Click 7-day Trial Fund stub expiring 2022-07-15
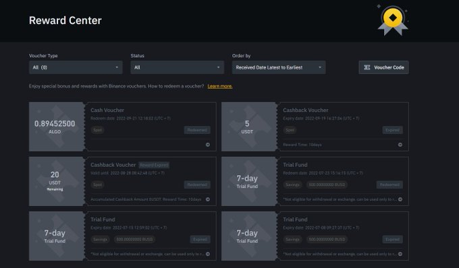459x268 pixels. tap(57, 236)
